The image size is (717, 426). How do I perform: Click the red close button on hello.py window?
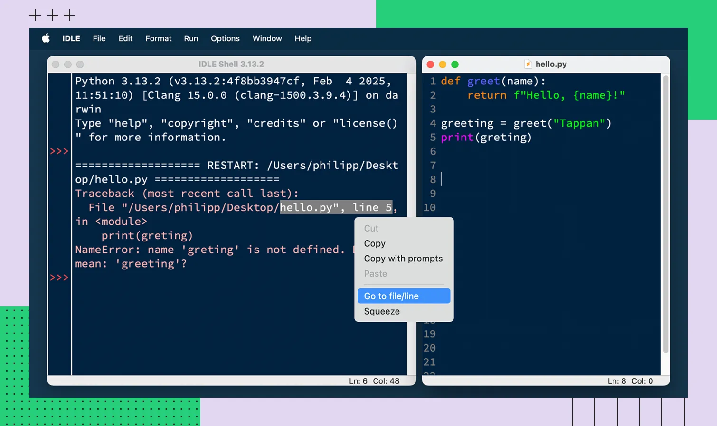click(x=431, y=65)
